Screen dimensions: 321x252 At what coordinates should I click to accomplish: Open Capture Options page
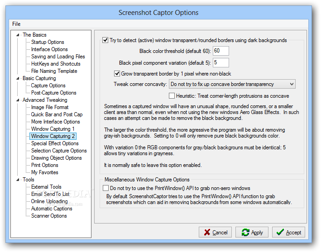coord(48,86)
